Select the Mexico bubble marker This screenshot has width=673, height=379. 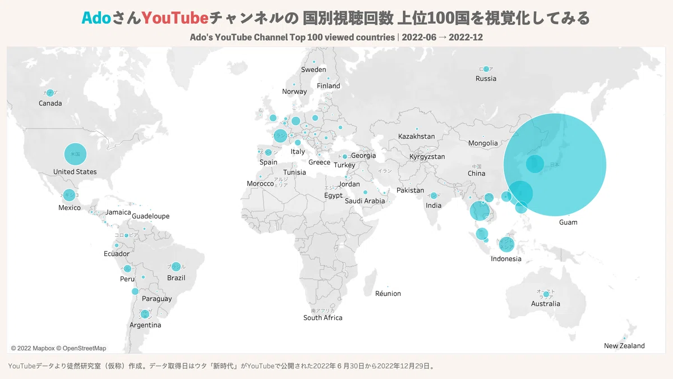(70, 195)
